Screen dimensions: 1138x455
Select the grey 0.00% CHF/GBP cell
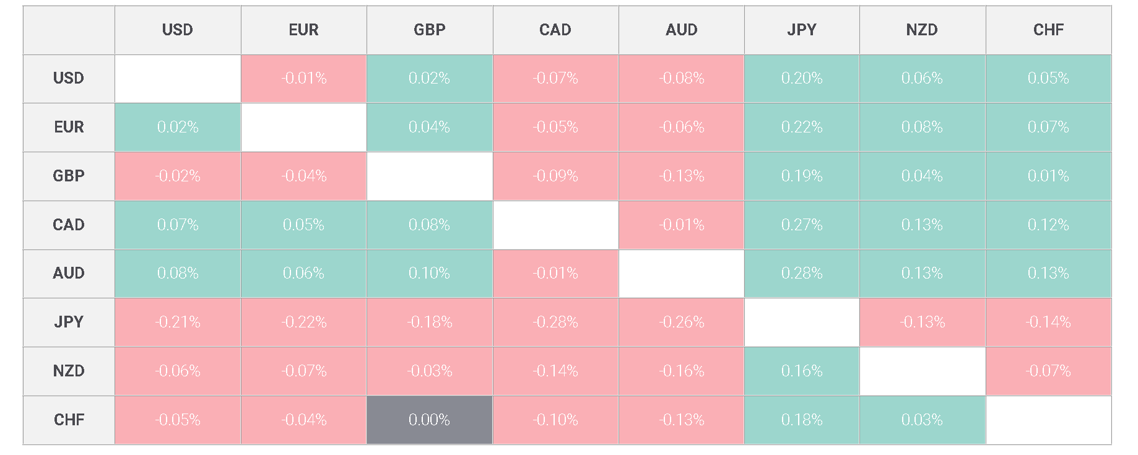(x=429, y=420)
